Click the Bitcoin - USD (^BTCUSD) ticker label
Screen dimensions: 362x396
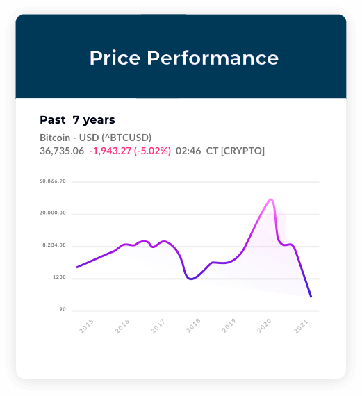(x=95, y=138)
